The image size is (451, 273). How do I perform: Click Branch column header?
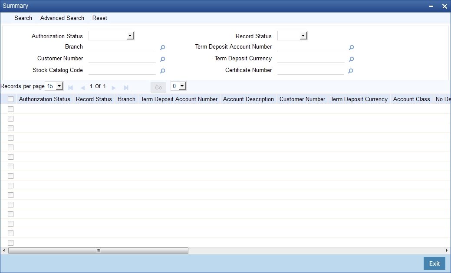pos(126,99)
